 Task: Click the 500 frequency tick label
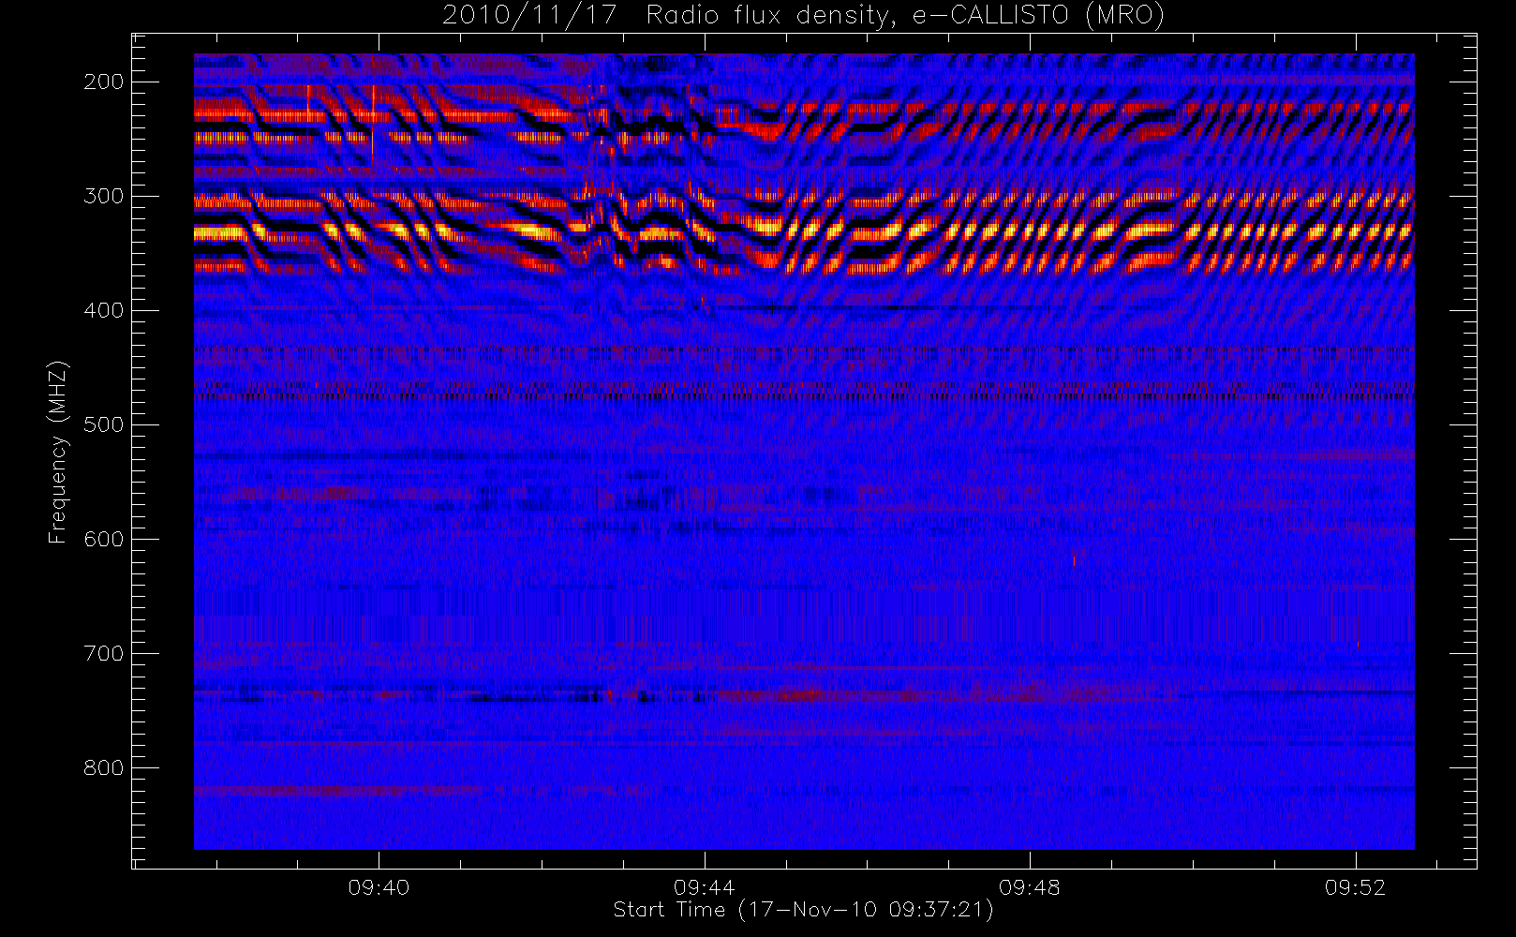tap(104, 424)
